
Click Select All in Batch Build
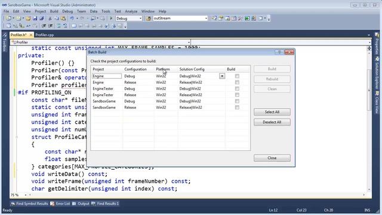tap(272, 112)
